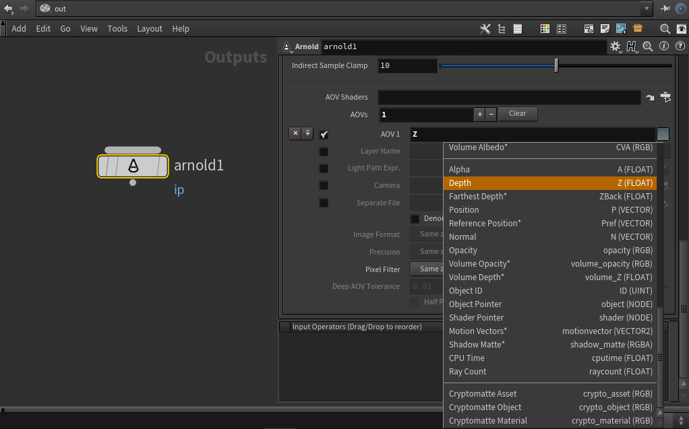
Task: Click the arnold1 node name field
Action: pyautogui.click(x=464, y=46)
